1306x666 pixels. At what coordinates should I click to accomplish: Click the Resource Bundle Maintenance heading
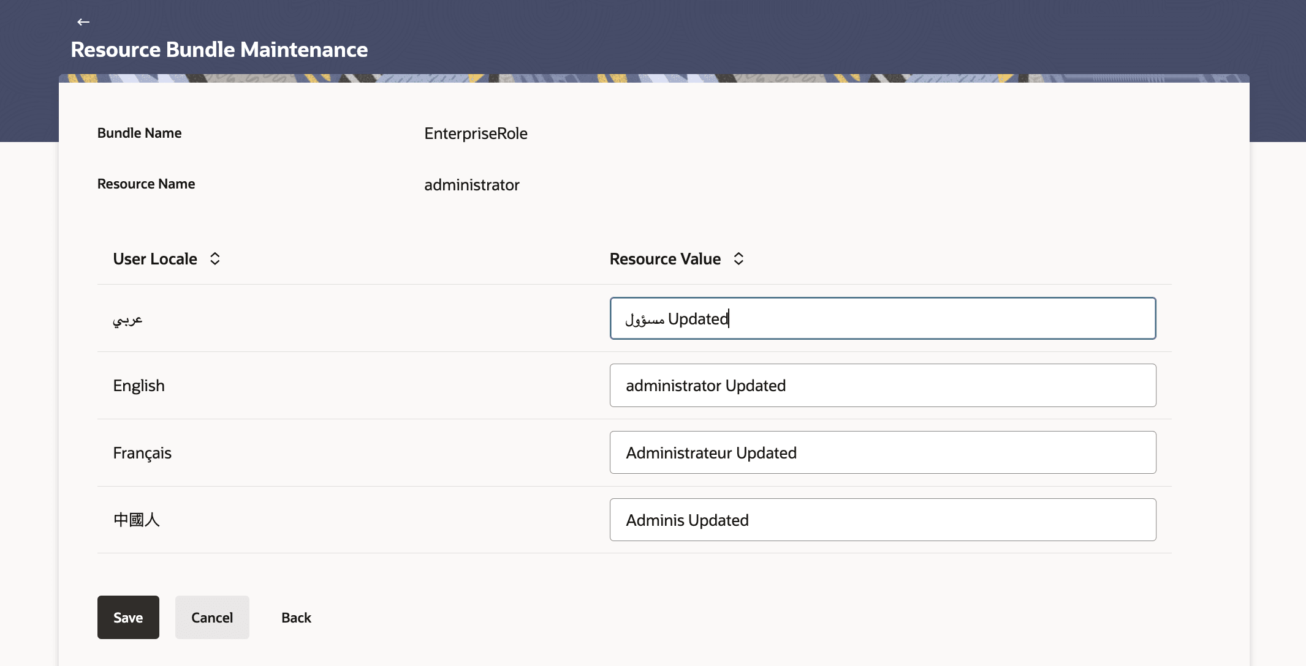click(219, 50)
